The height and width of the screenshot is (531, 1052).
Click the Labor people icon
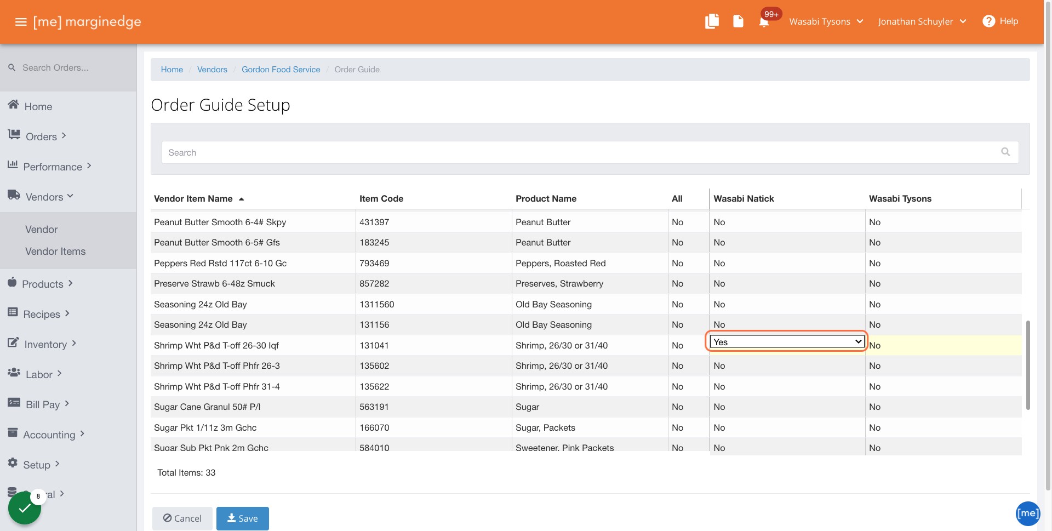coord(14,372)
